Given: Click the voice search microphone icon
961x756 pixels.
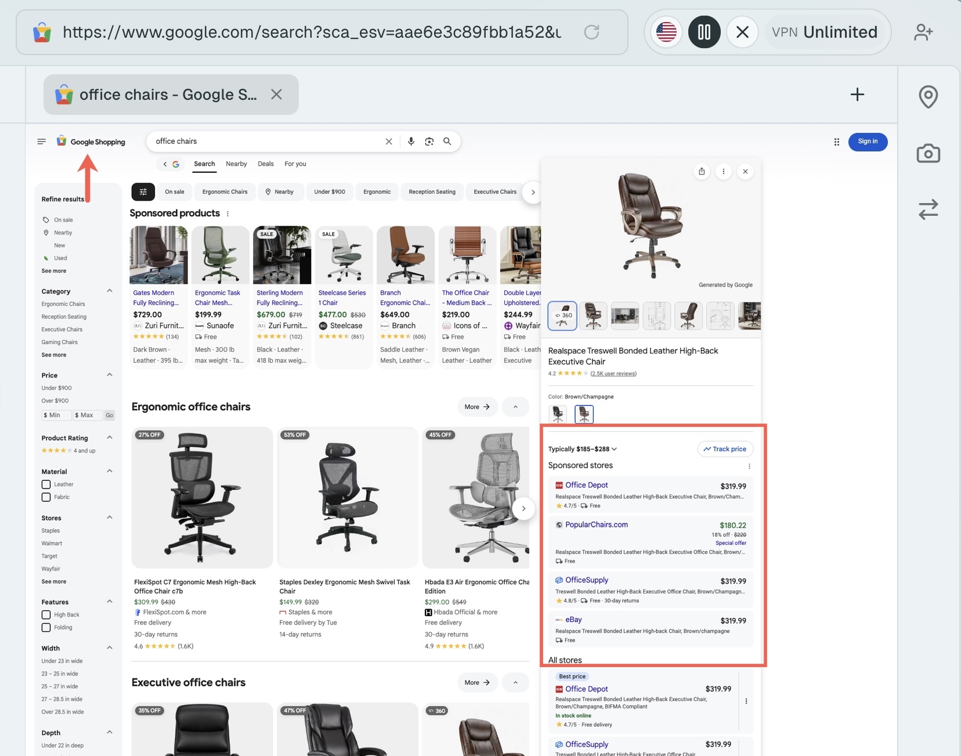Looking at the screenshot, I should [411, 141].
